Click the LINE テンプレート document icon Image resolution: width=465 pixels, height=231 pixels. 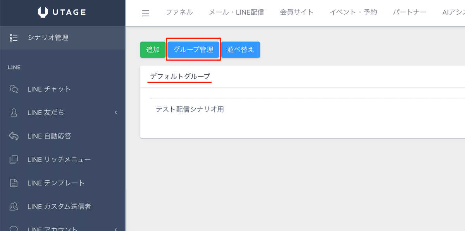point(14,183)
